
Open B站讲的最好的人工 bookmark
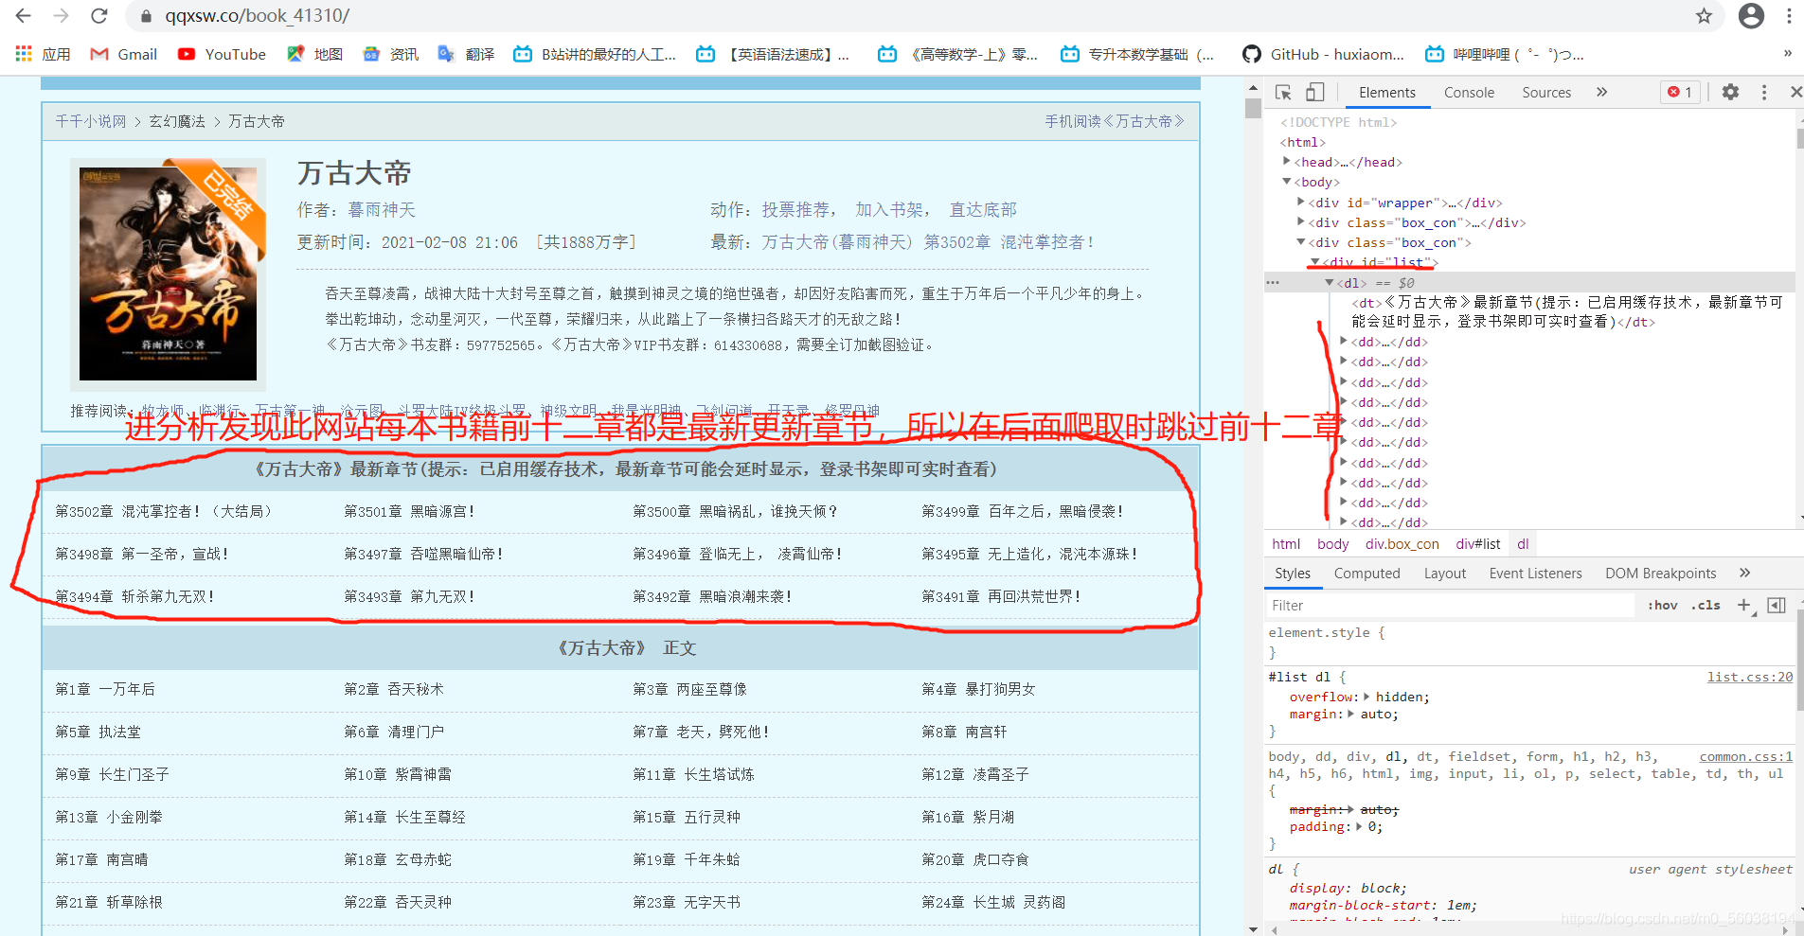pos(595,54)
